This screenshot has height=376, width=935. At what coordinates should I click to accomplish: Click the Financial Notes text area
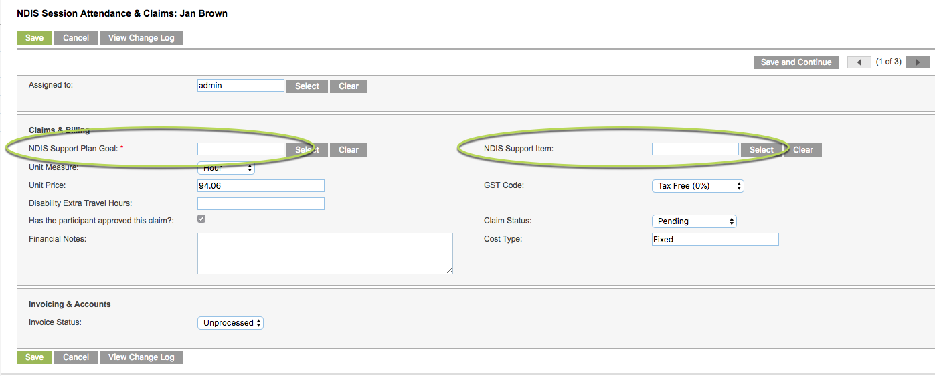point(325,254)
